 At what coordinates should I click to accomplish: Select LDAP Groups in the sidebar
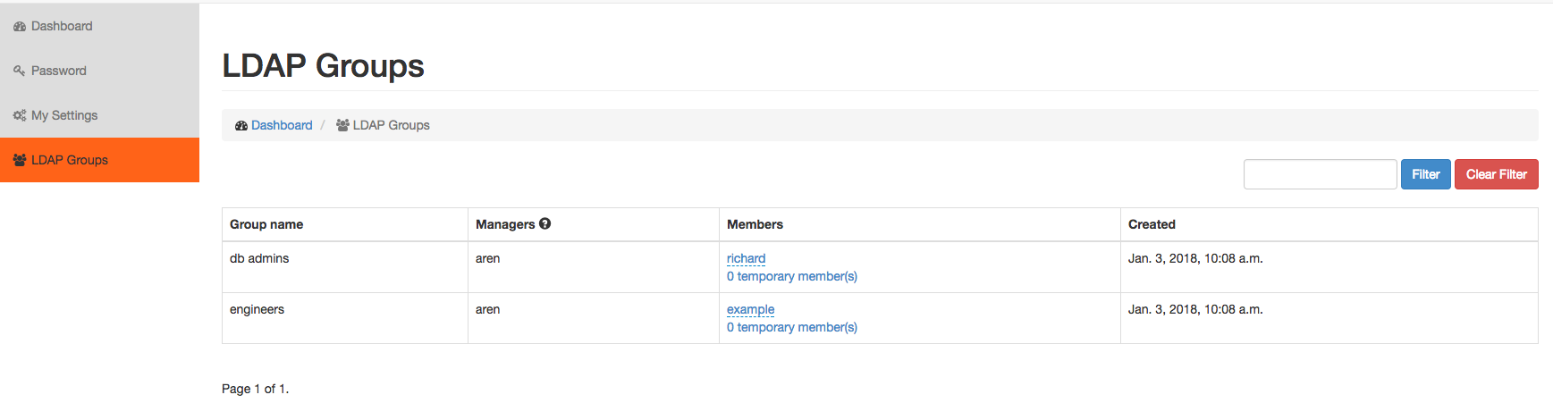click(99, 160)
